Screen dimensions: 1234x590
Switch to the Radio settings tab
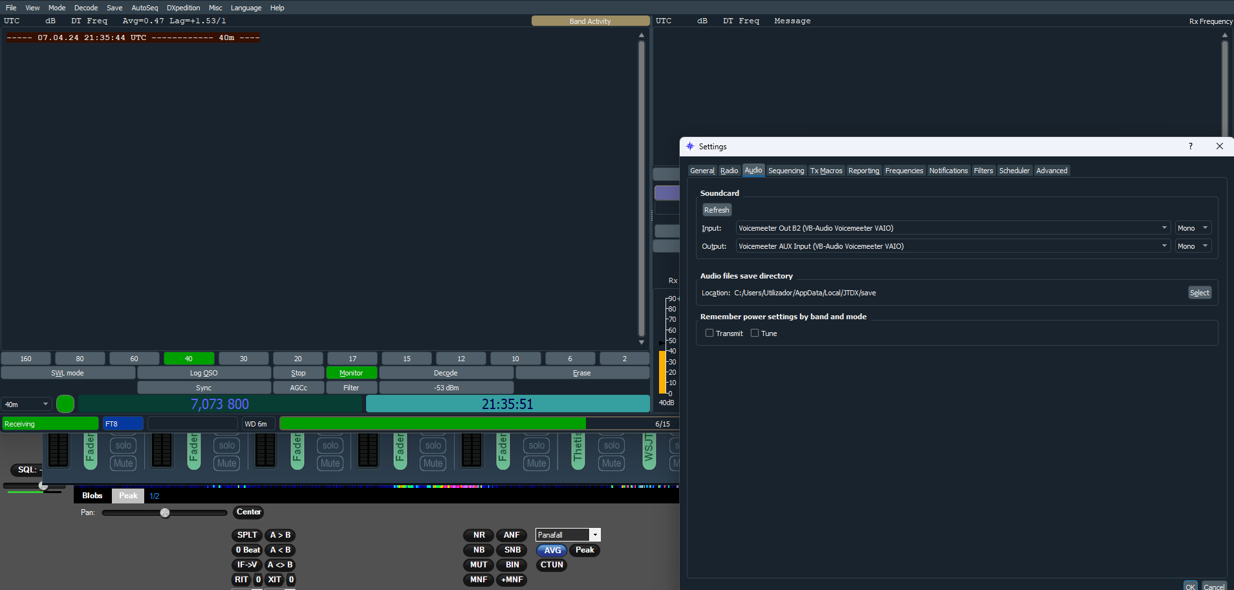(x=729, y=171)
